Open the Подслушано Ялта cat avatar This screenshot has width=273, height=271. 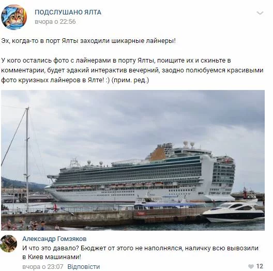click(x=14, y=17)
